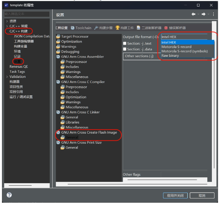Viewport: 219px width, 204px height.
Task: Open the Output file format combo box
Action: point(184,37)
